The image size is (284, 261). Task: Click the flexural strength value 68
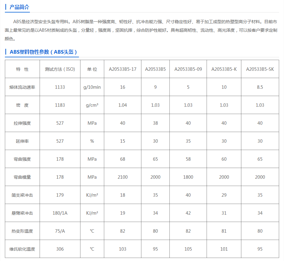tap(122, 159)
